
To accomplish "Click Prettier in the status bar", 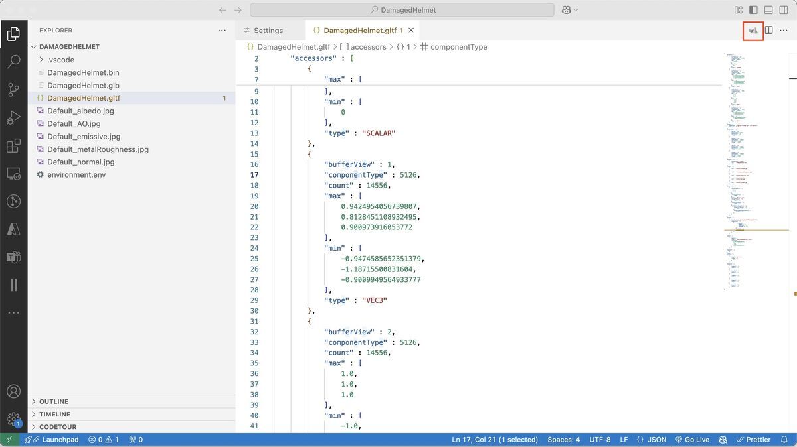I will (x=753, y=440).
